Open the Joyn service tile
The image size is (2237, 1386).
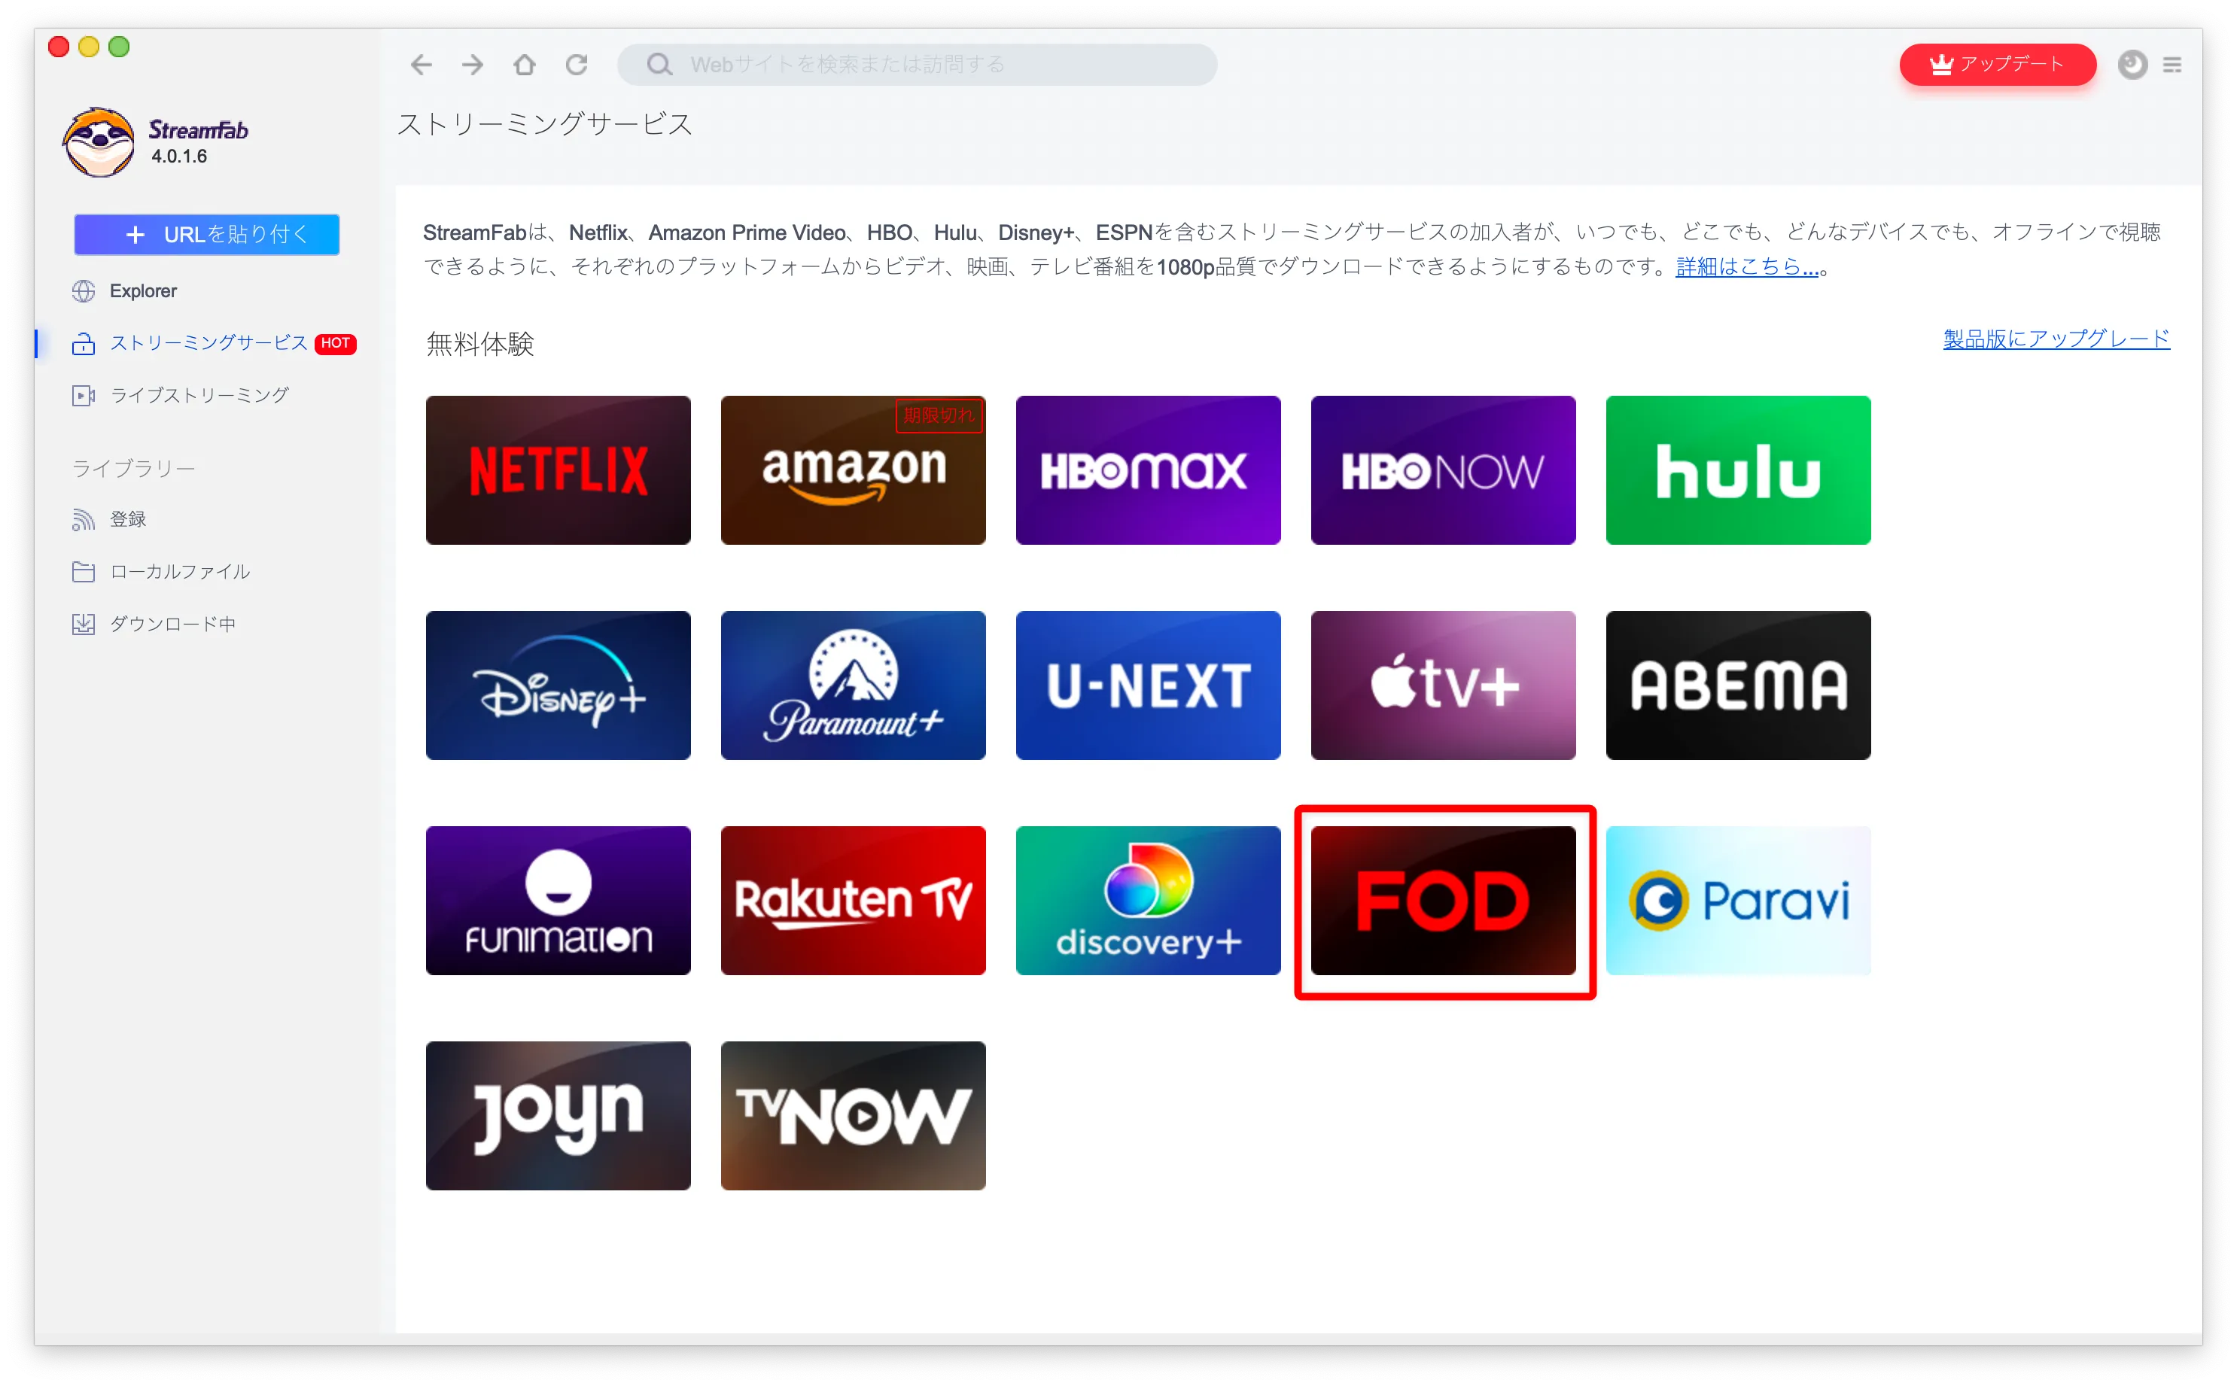tap(558, 1116)
